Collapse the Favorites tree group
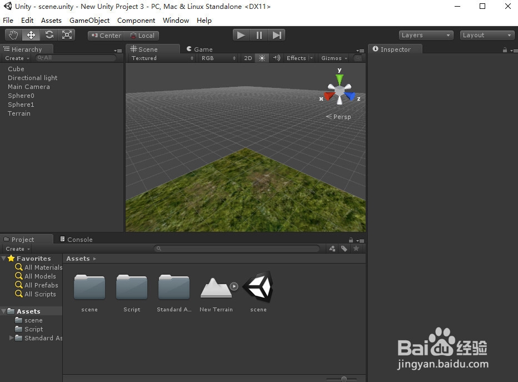Image resolution: width=518 pixels, height=382 pixels. tap(4, 258)
